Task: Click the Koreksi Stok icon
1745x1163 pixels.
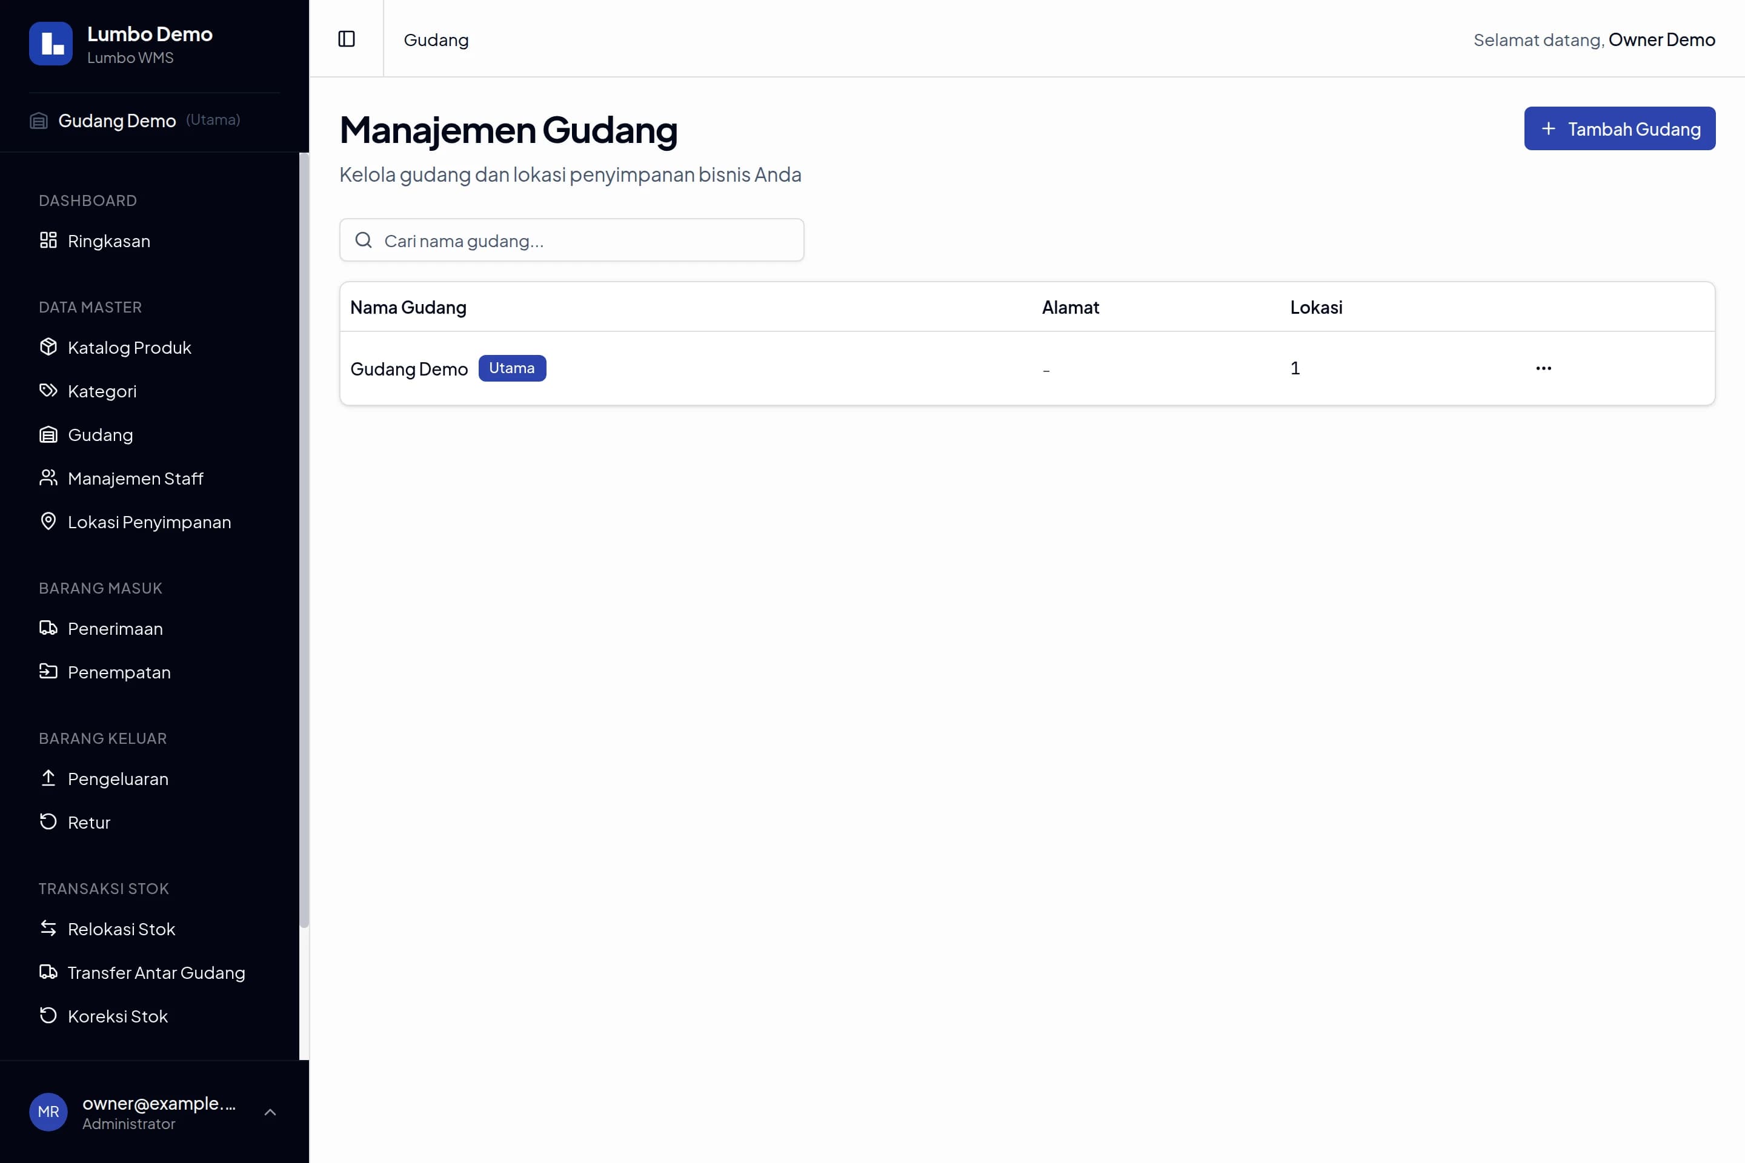Action: 48,1015
